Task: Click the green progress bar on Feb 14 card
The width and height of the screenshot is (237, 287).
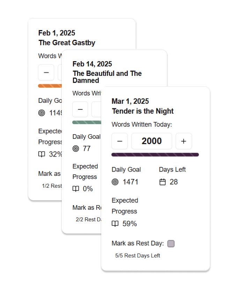Action: coord(86,122)
